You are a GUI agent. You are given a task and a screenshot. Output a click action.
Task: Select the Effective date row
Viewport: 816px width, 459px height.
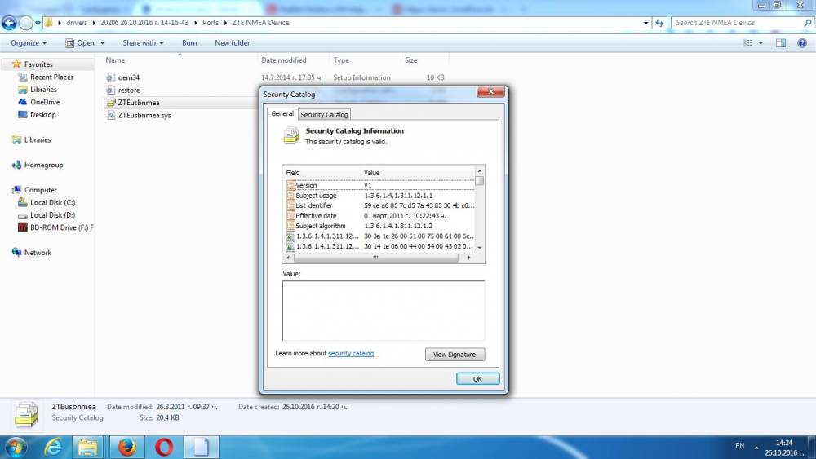click(x=380, y=216)
